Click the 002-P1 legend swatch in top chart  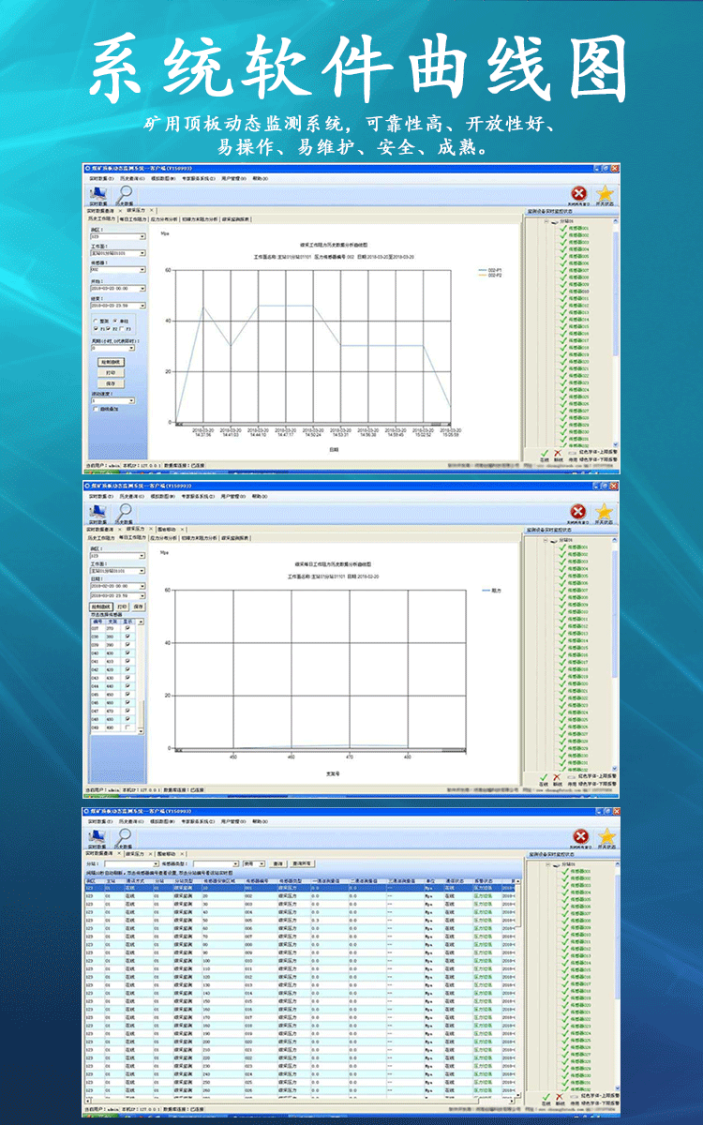pos(481,270)
